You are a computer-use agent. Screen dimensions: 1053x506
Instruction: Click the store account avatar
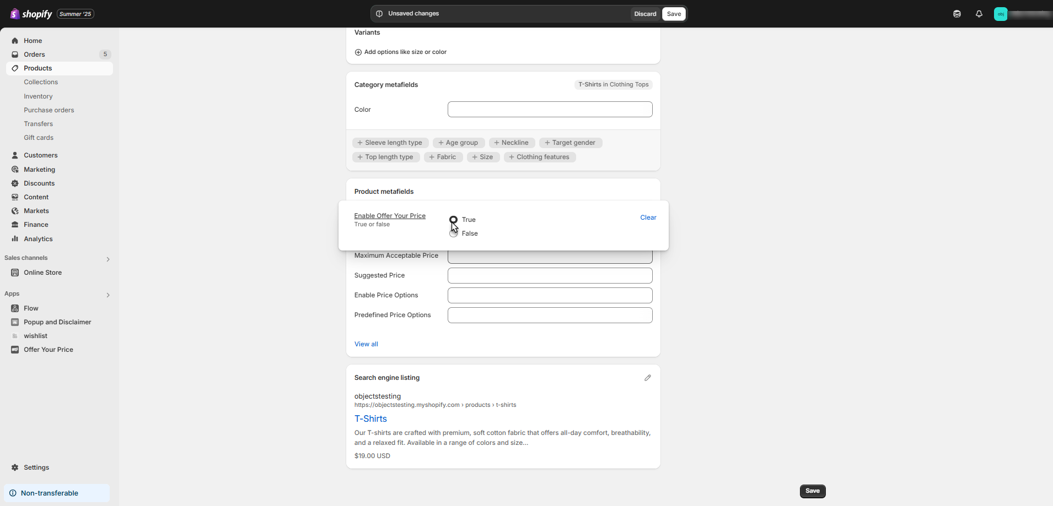pyautogui.click(x=1001, y=14)
